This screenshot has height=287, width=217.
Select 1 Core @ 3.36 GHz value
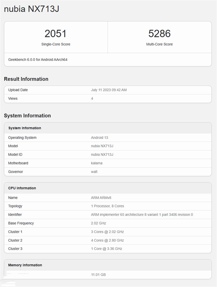click(107, 249)
